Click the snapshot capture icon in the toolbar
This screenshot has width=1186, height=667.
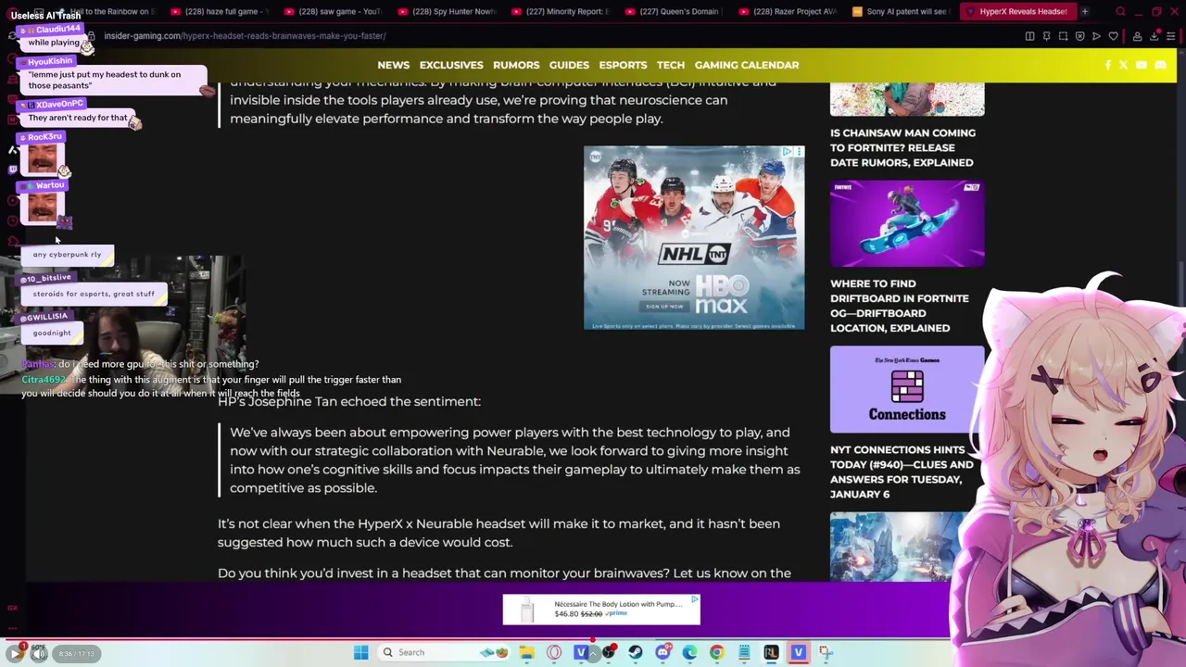pos(1063,36)
